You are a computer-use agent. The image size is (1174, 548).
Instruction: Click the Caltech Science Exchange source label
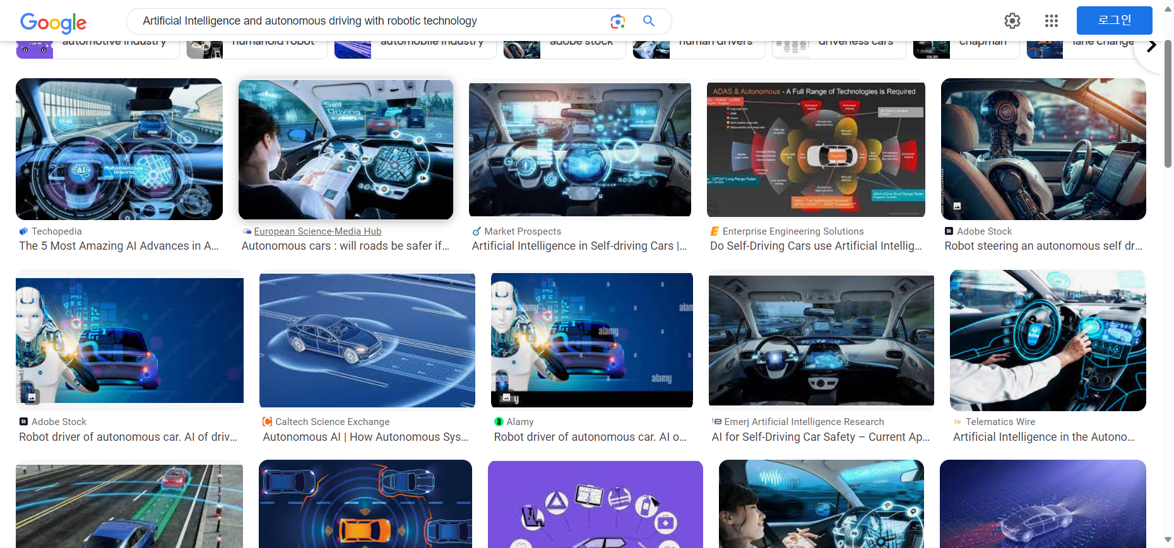332,422
